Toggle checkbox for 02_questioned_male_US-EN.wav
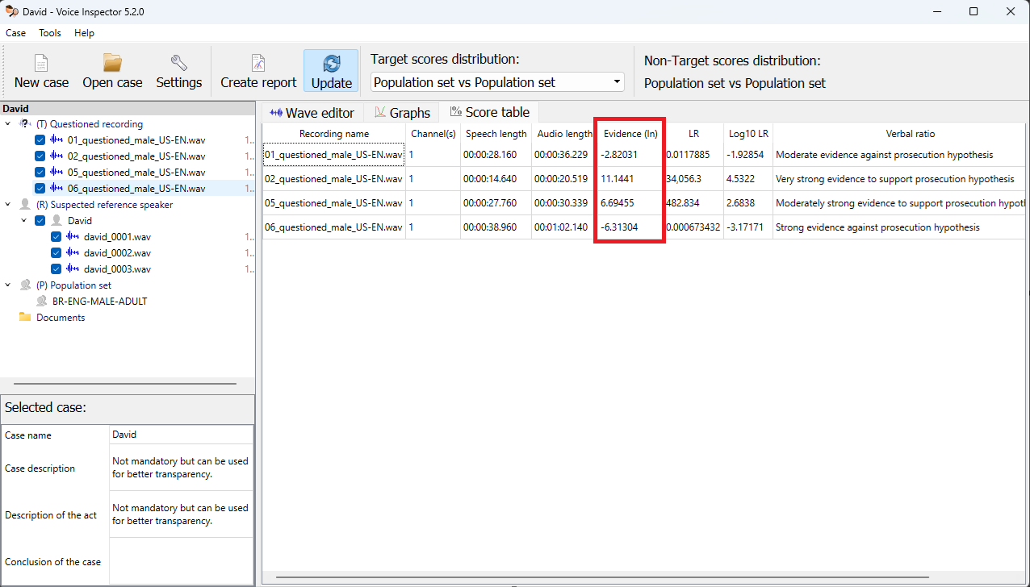Screen dimensions: 1030x587 click(x=40, y=156)
